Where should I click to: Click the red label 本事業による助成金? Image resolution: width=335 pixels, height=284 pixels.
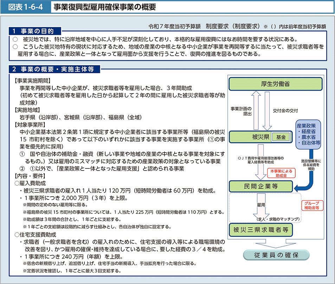[281, 173]
